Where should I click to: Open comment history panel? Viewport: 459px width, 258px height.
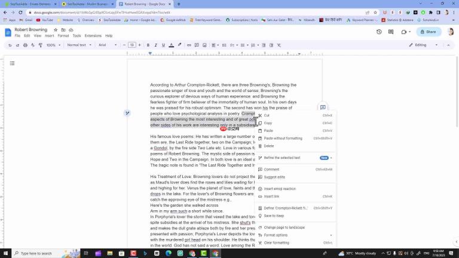pyautogui.click(x=391, y=32)
